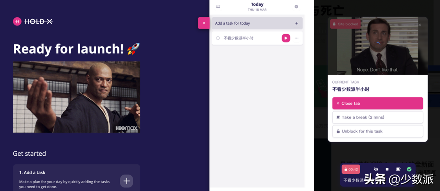Toggle hide timer eye-slash icon
The height and width of the screenshot is (191, 440).
[376, 169]
